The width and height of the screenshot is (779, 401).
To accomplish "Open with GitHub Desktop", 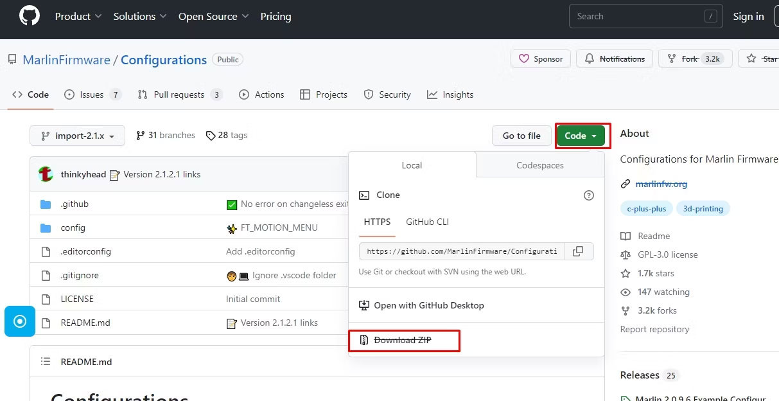I will (x=428, y=306).
